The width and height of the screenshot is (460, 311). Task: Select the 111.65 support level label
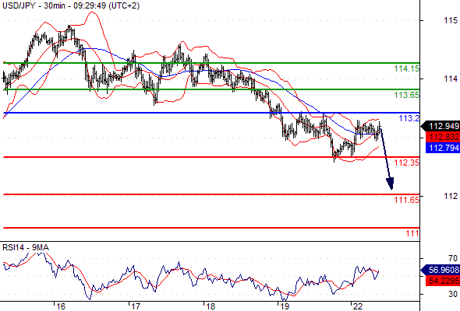click(x=407, y=200)
